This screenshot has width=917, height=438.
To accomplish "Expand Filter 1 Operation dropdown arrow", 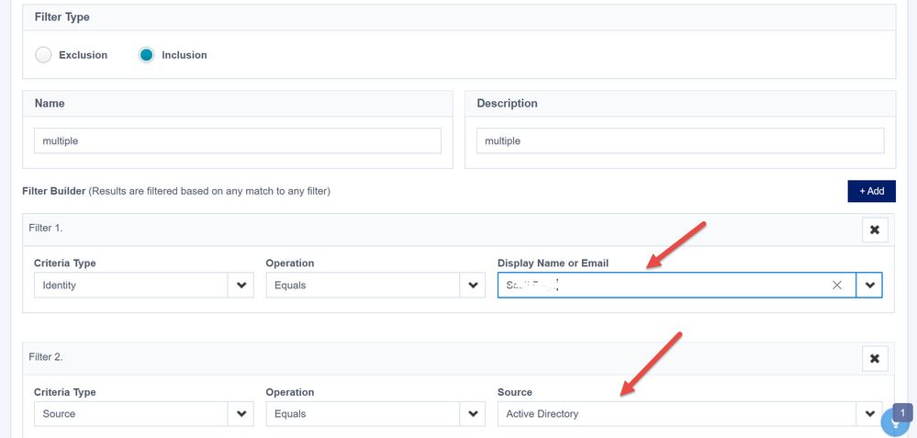I will click(473, 286).
